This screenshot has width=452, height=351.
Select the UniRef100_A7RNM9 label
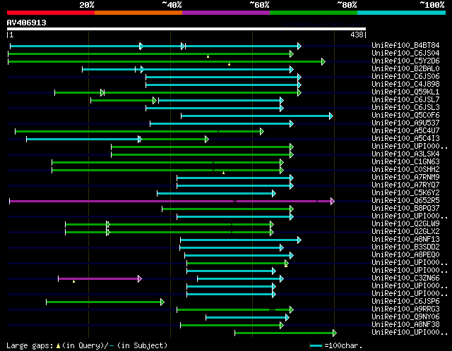405,177
